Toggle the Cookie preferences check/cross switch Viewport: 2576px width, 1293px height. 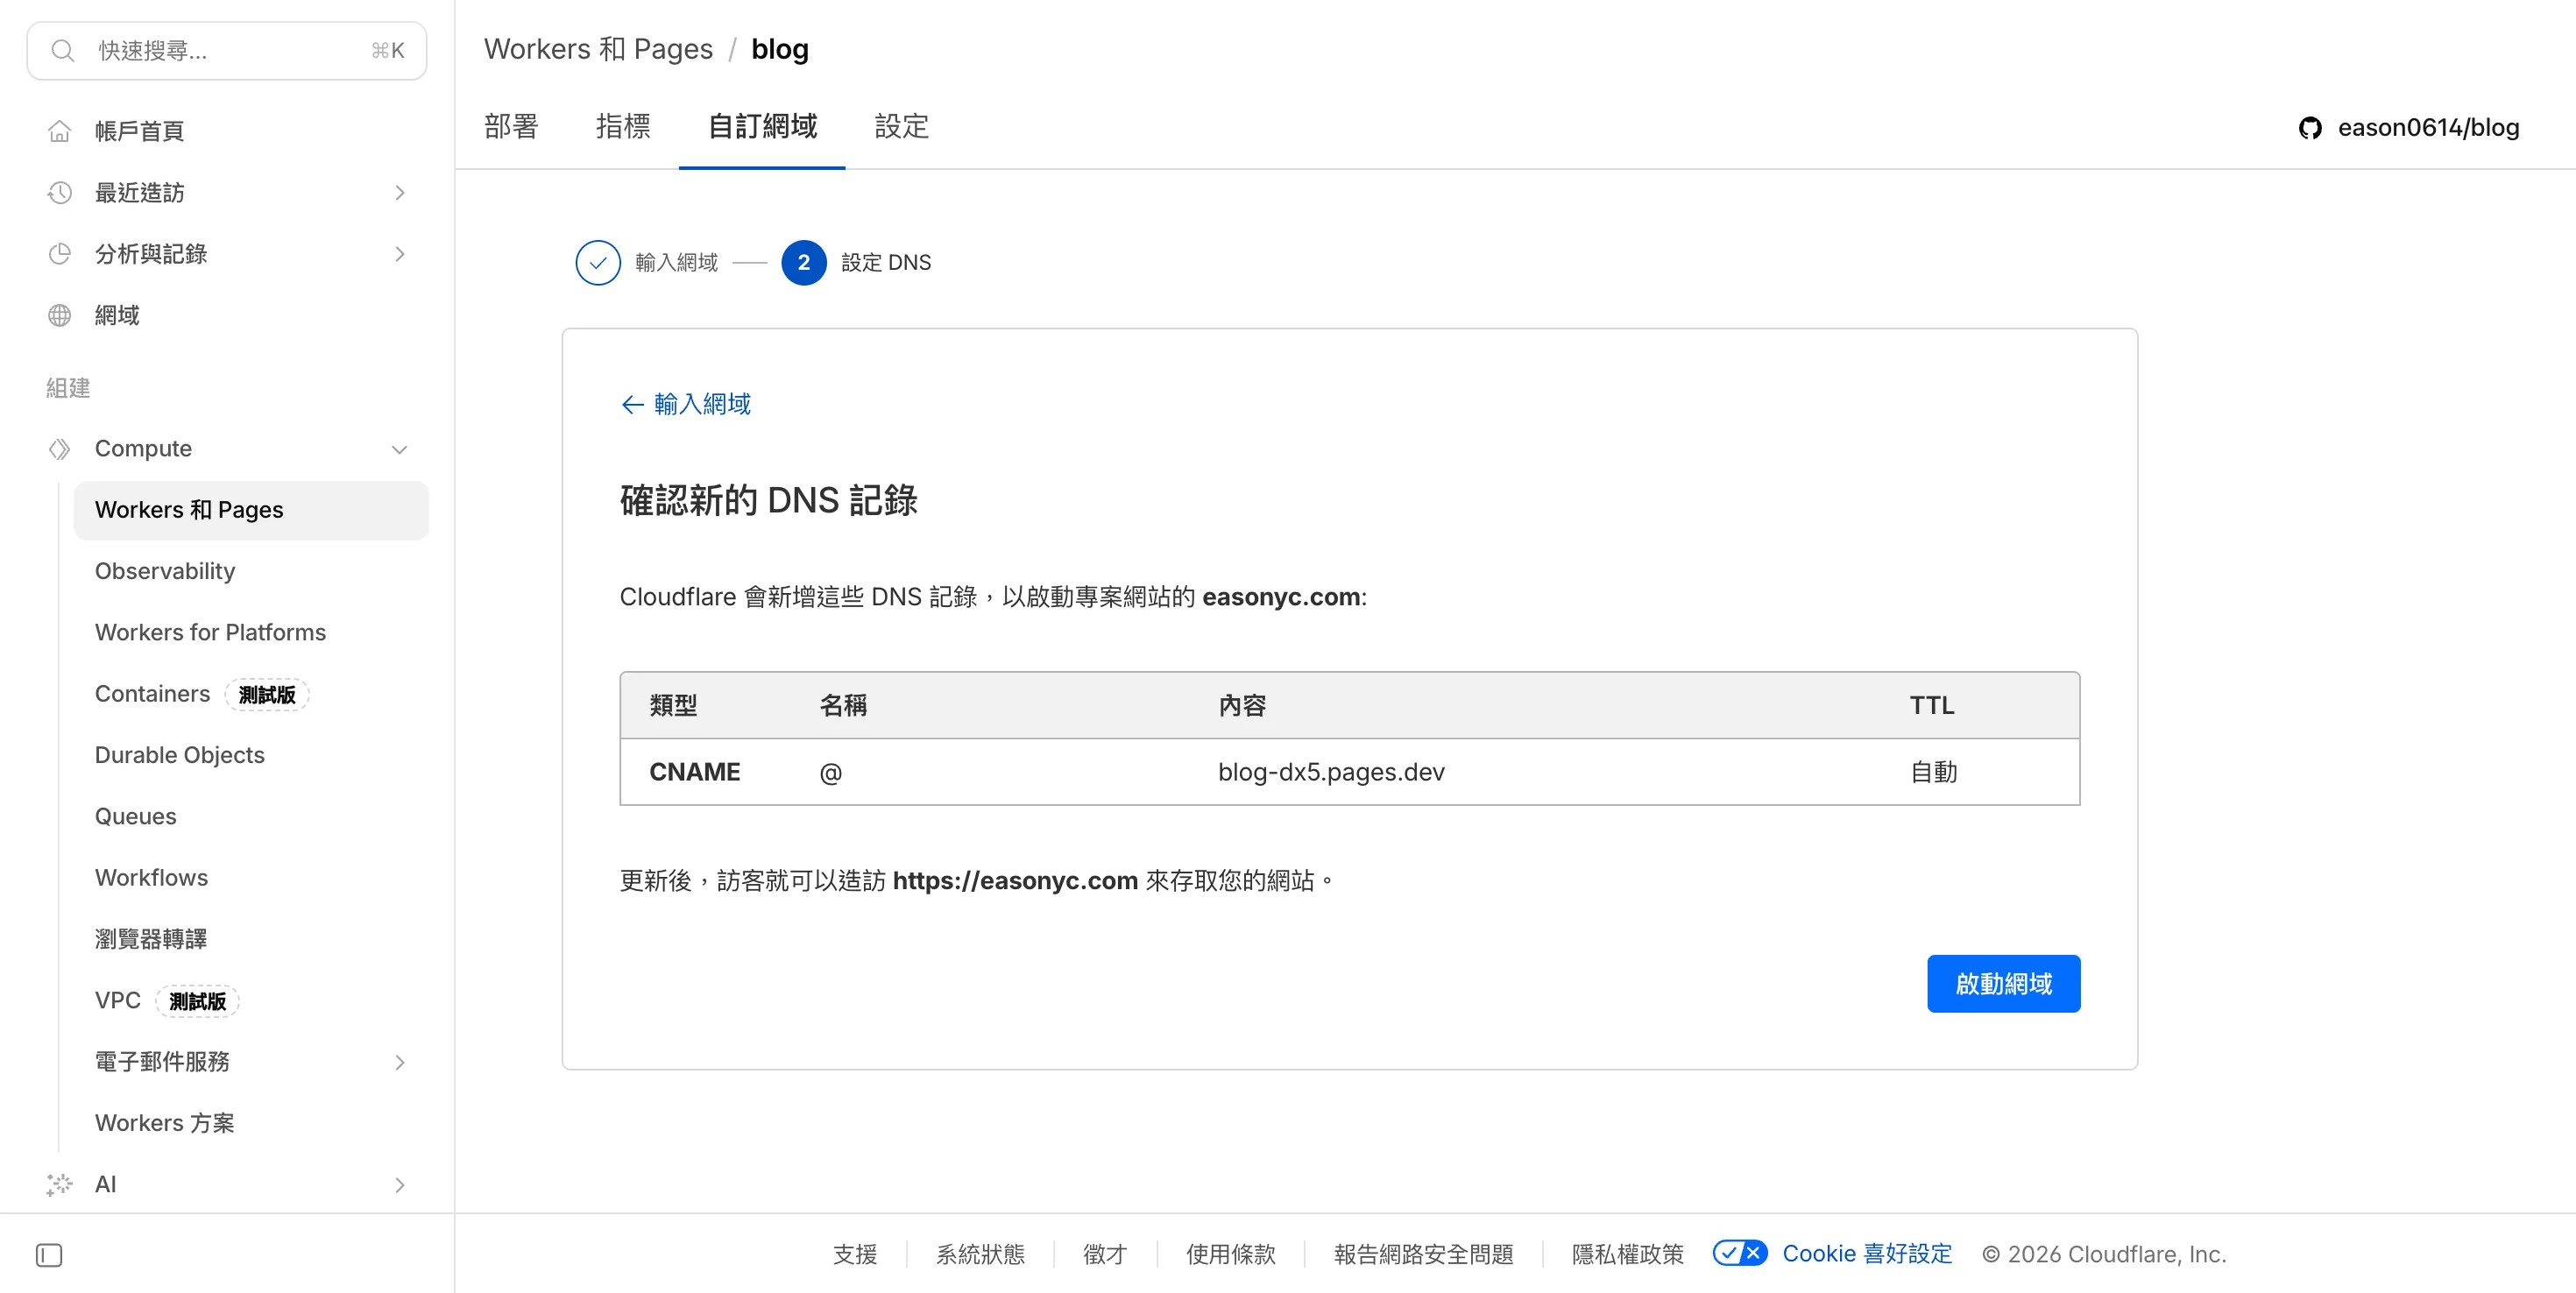click(1740, 1253)
